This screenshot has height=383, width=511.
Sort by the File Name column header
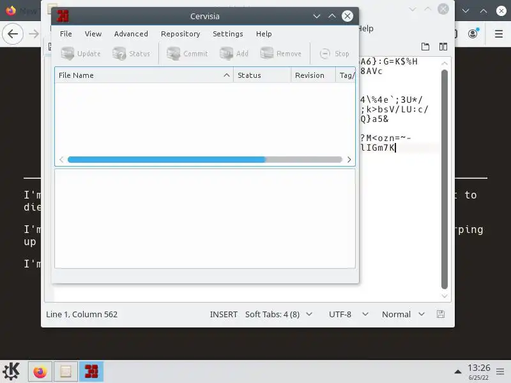coord(144,75)
